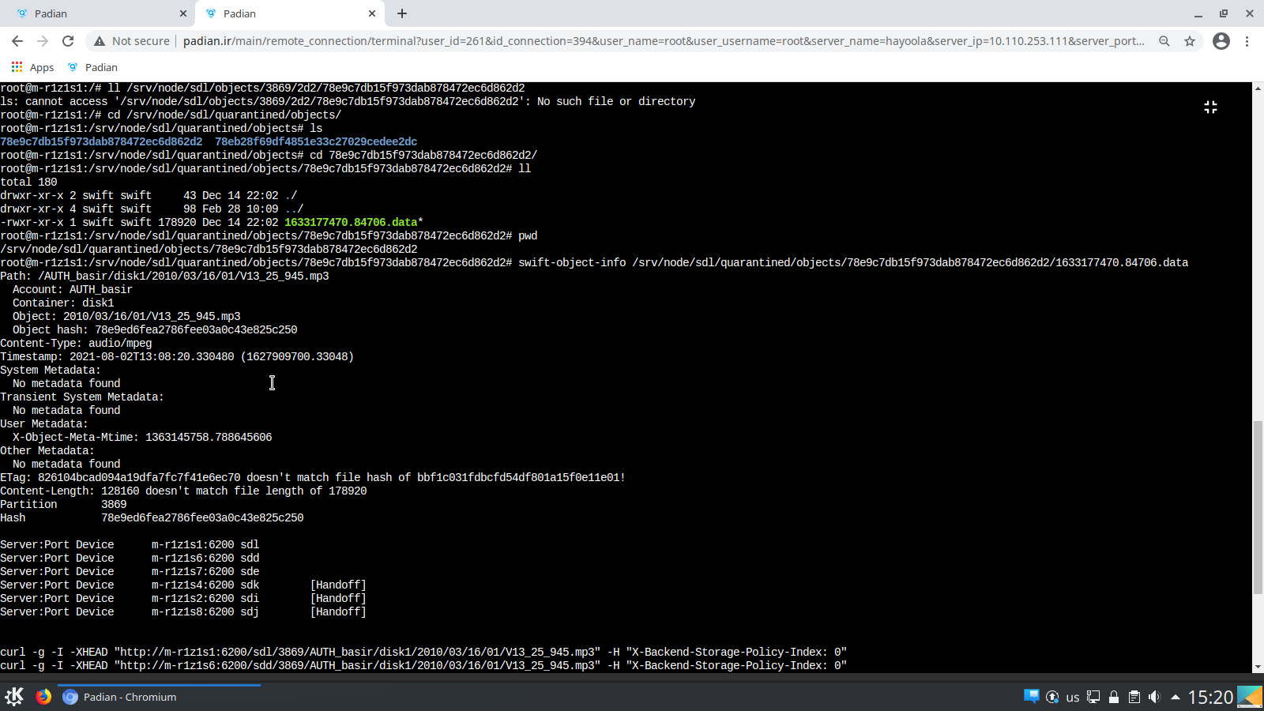Open the audio volume tray icon
1264x711 pixels.
click(1155, 697)
